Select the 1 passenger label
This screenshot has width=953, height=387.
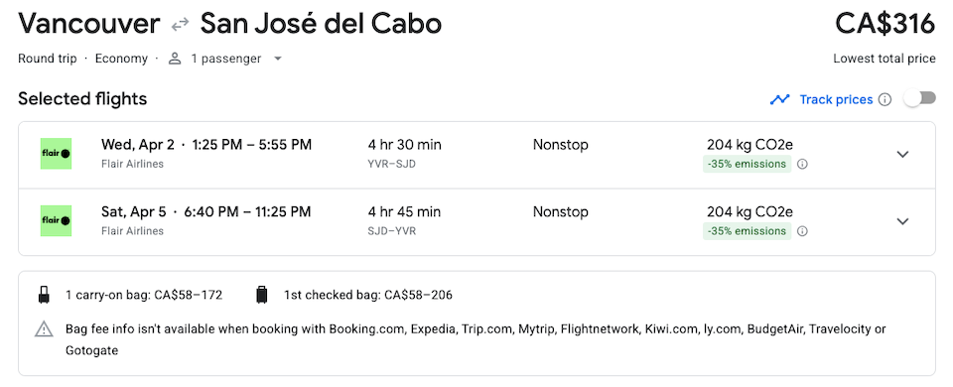point(226,59)
